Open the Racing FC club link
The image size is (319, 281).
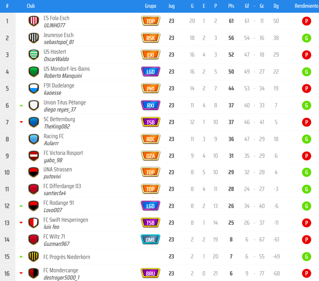tap(54, 136)
